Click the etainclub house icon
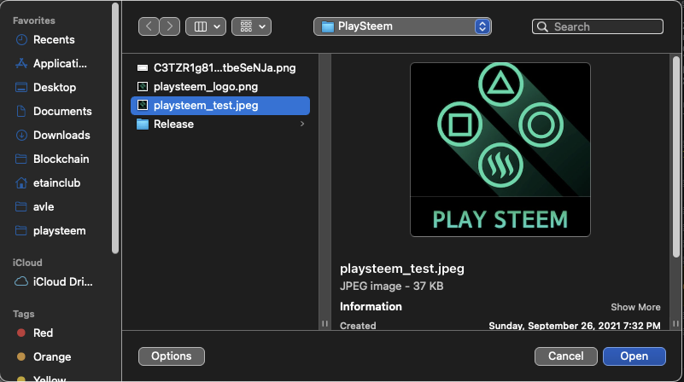The image size is (684, 382). [21, 183]
